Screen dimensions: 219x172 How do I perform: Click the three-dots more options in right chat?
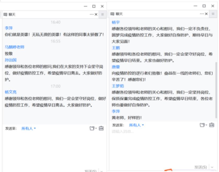202,14
